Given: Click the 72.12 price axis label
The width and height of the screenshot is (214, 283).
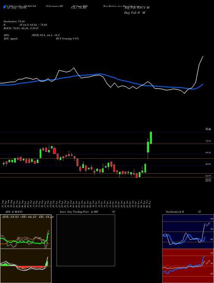Looking at the screenshot, I should (208, 141).
